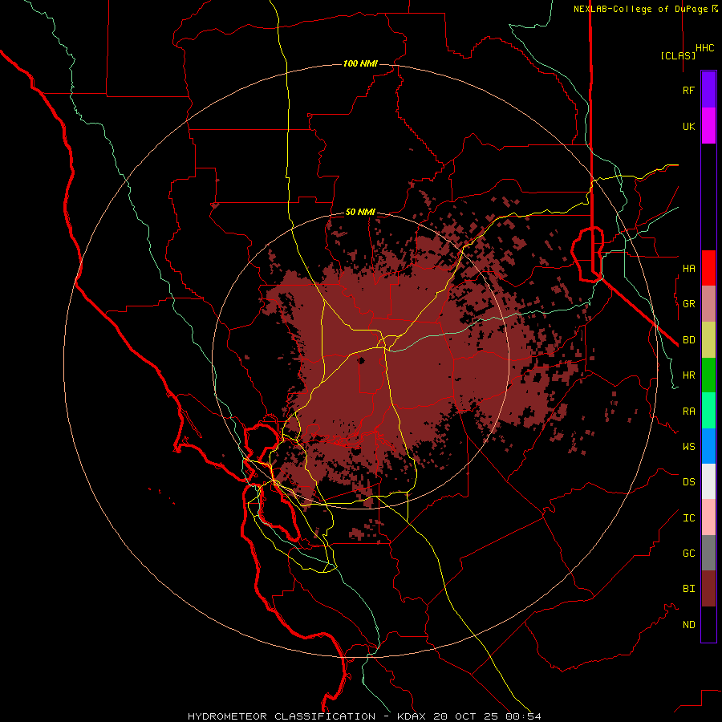Click the IC legend label
Screen dimensions: 722x722
[688, 517]
